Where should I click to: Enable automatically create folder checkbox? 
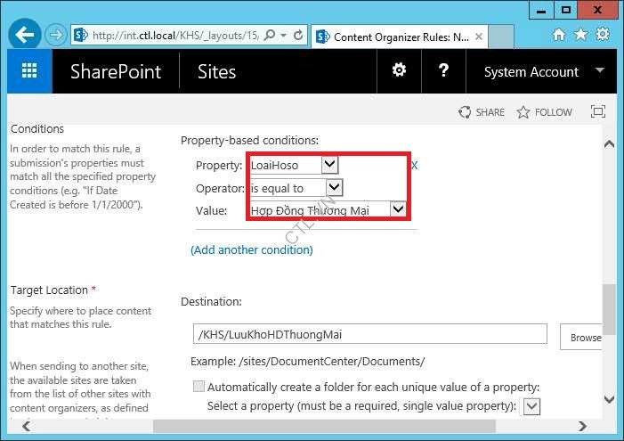[x=198, y=388]
